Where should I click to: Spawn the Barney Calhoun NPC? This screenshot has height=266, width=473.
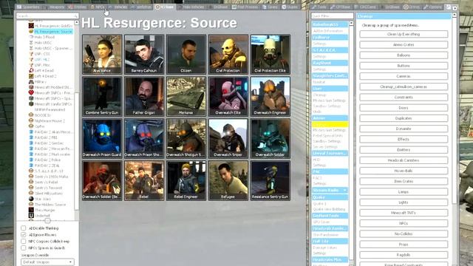(x=144, y=55)
